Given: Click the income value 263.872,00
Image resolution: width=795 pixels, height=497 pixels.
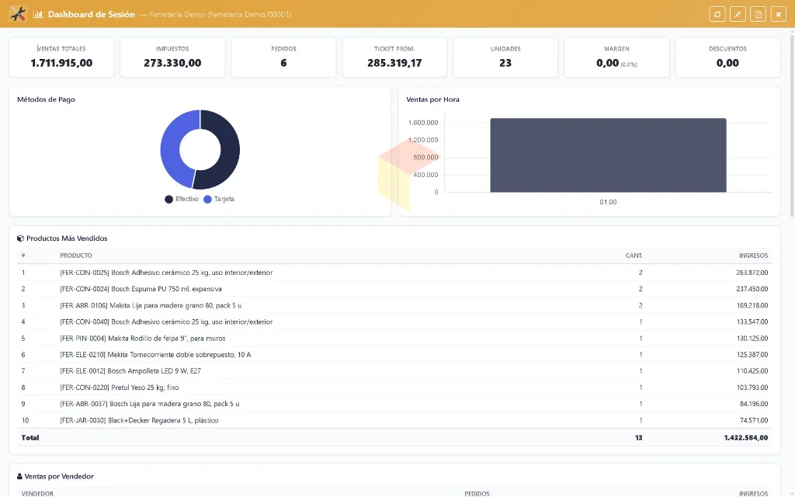Looking at the screenshot, I should point(752,273).
